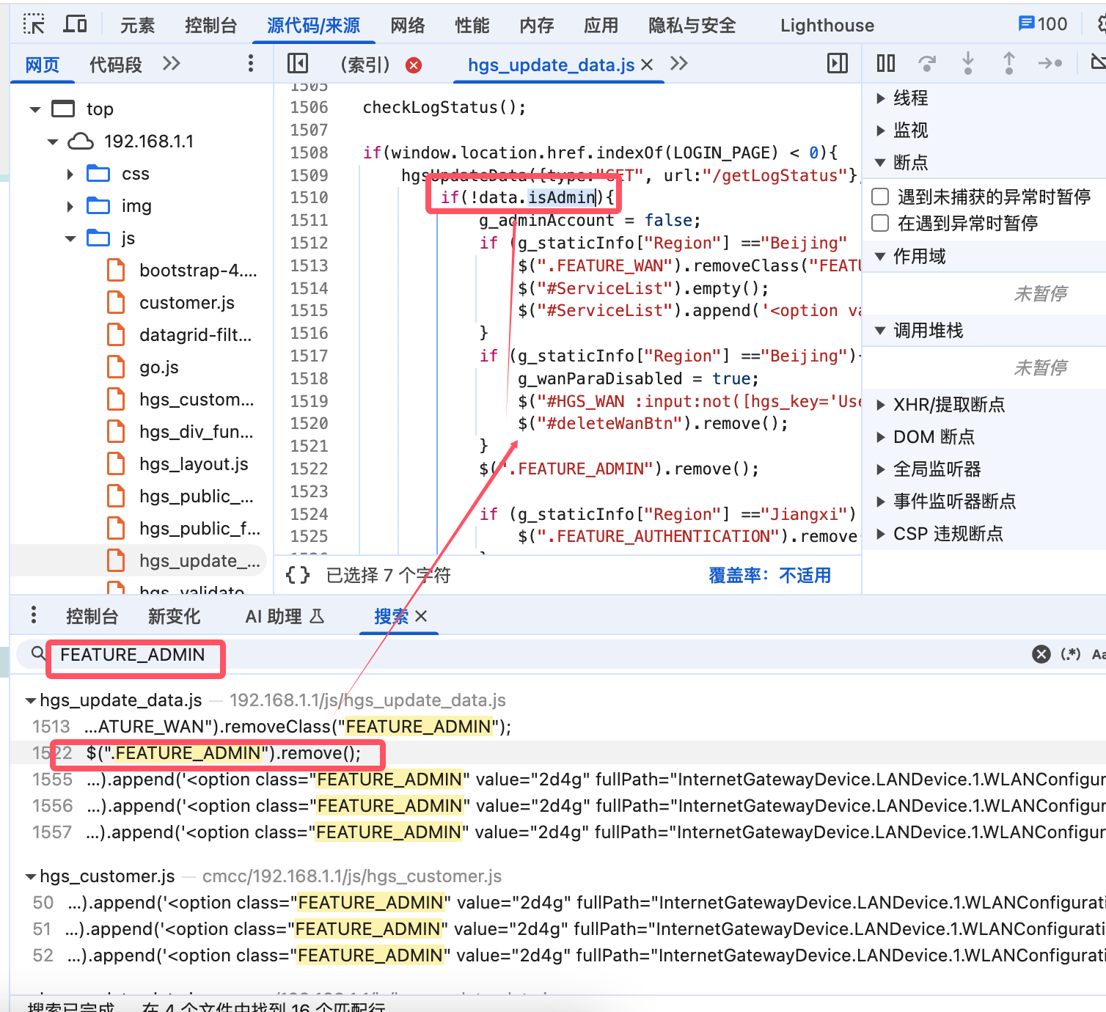Collapse hgs_customer.js search results group

click(31, 876)
